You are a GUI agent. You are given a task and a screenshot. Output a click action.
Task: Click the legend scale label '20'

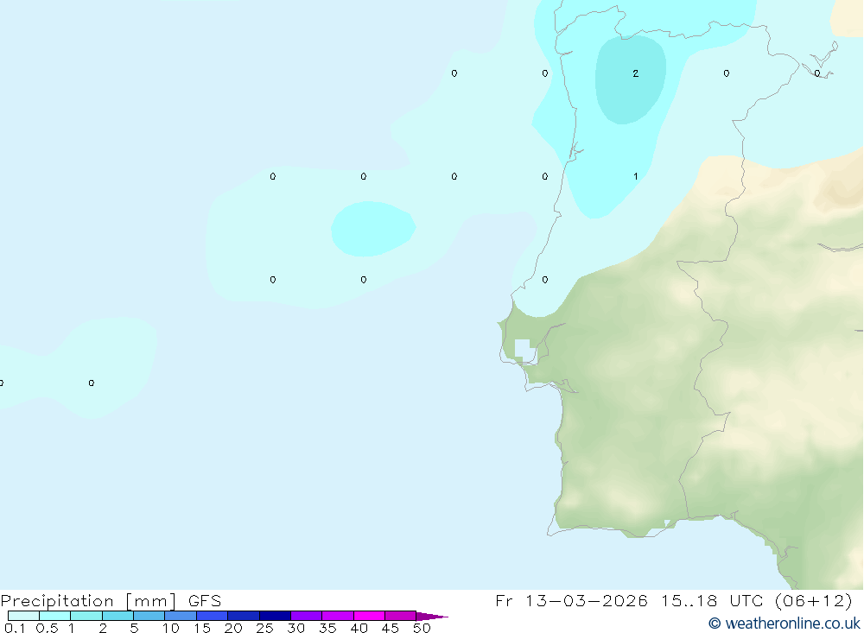point(233,628)
